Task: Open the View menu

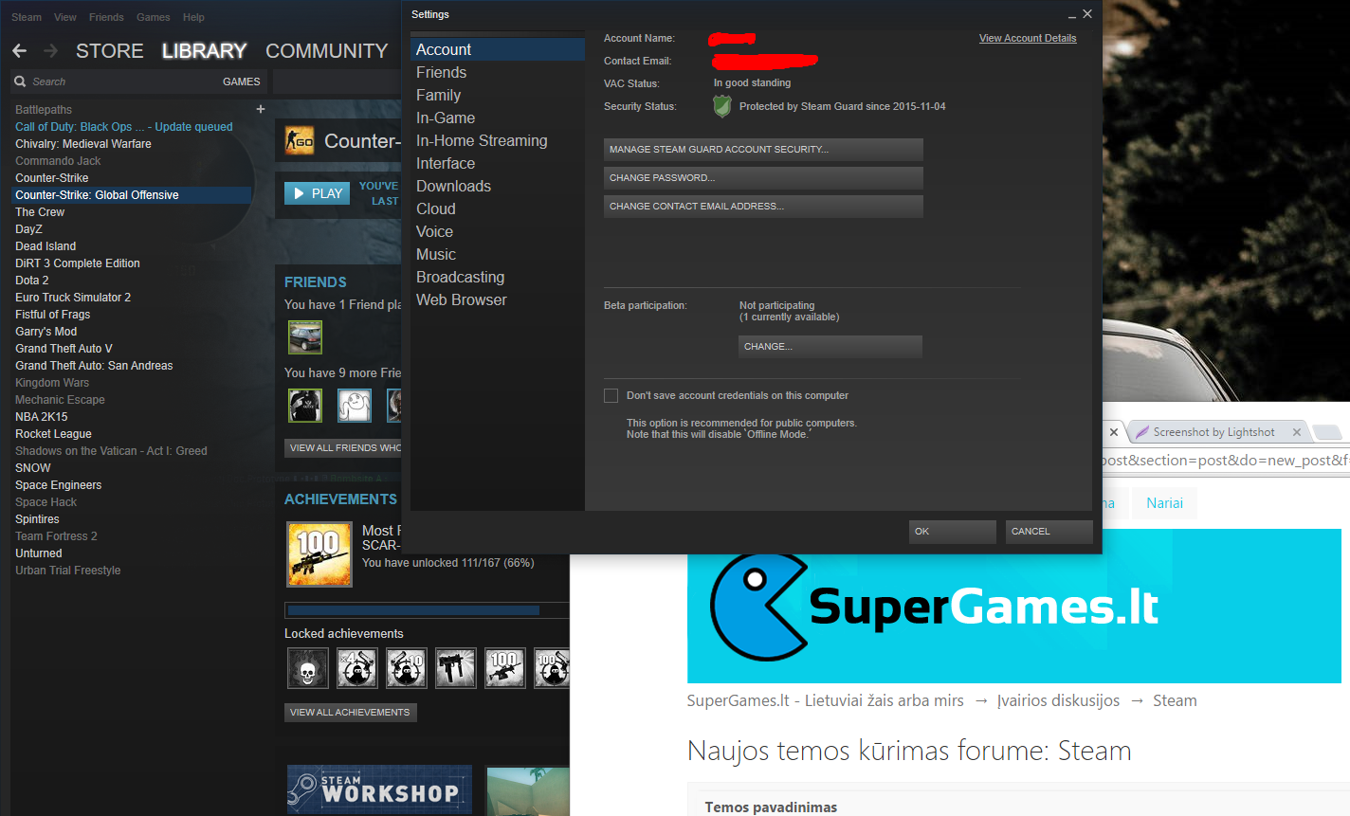Action: pyautogui.click(x=65, y=17)
